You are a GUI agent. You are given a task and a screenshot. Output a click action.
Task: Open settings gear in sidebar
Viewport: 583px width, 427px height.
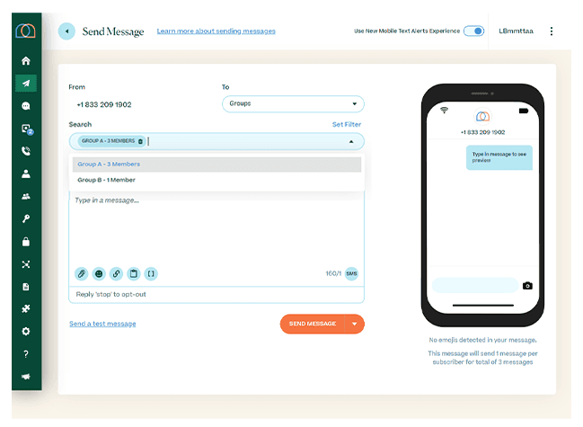pos(26,332)
